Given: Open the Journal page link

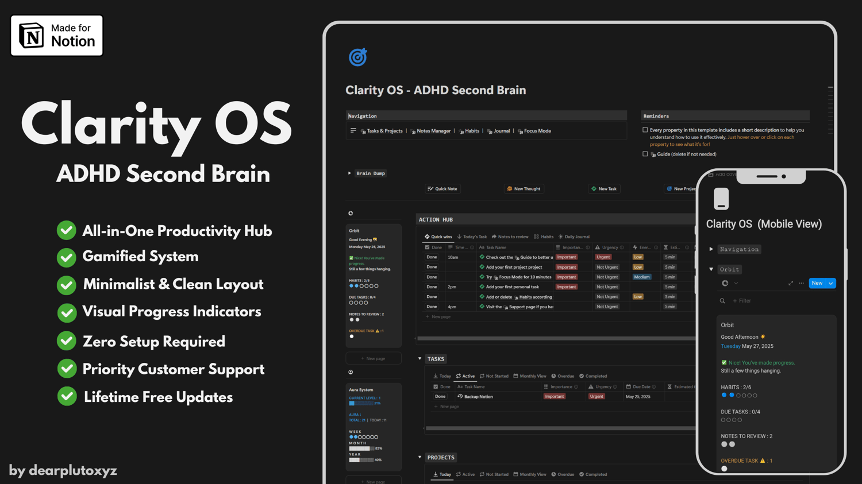Looking at the screenshot, I should point(498,131).
